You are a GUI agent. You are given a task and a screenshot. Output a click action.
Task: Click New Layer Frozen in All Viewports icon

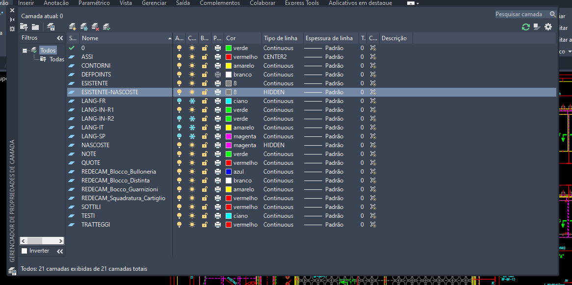[84, 26]
